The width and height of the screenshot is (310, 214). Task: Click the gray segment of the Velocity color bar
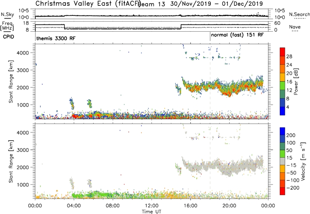click(282, 161)
